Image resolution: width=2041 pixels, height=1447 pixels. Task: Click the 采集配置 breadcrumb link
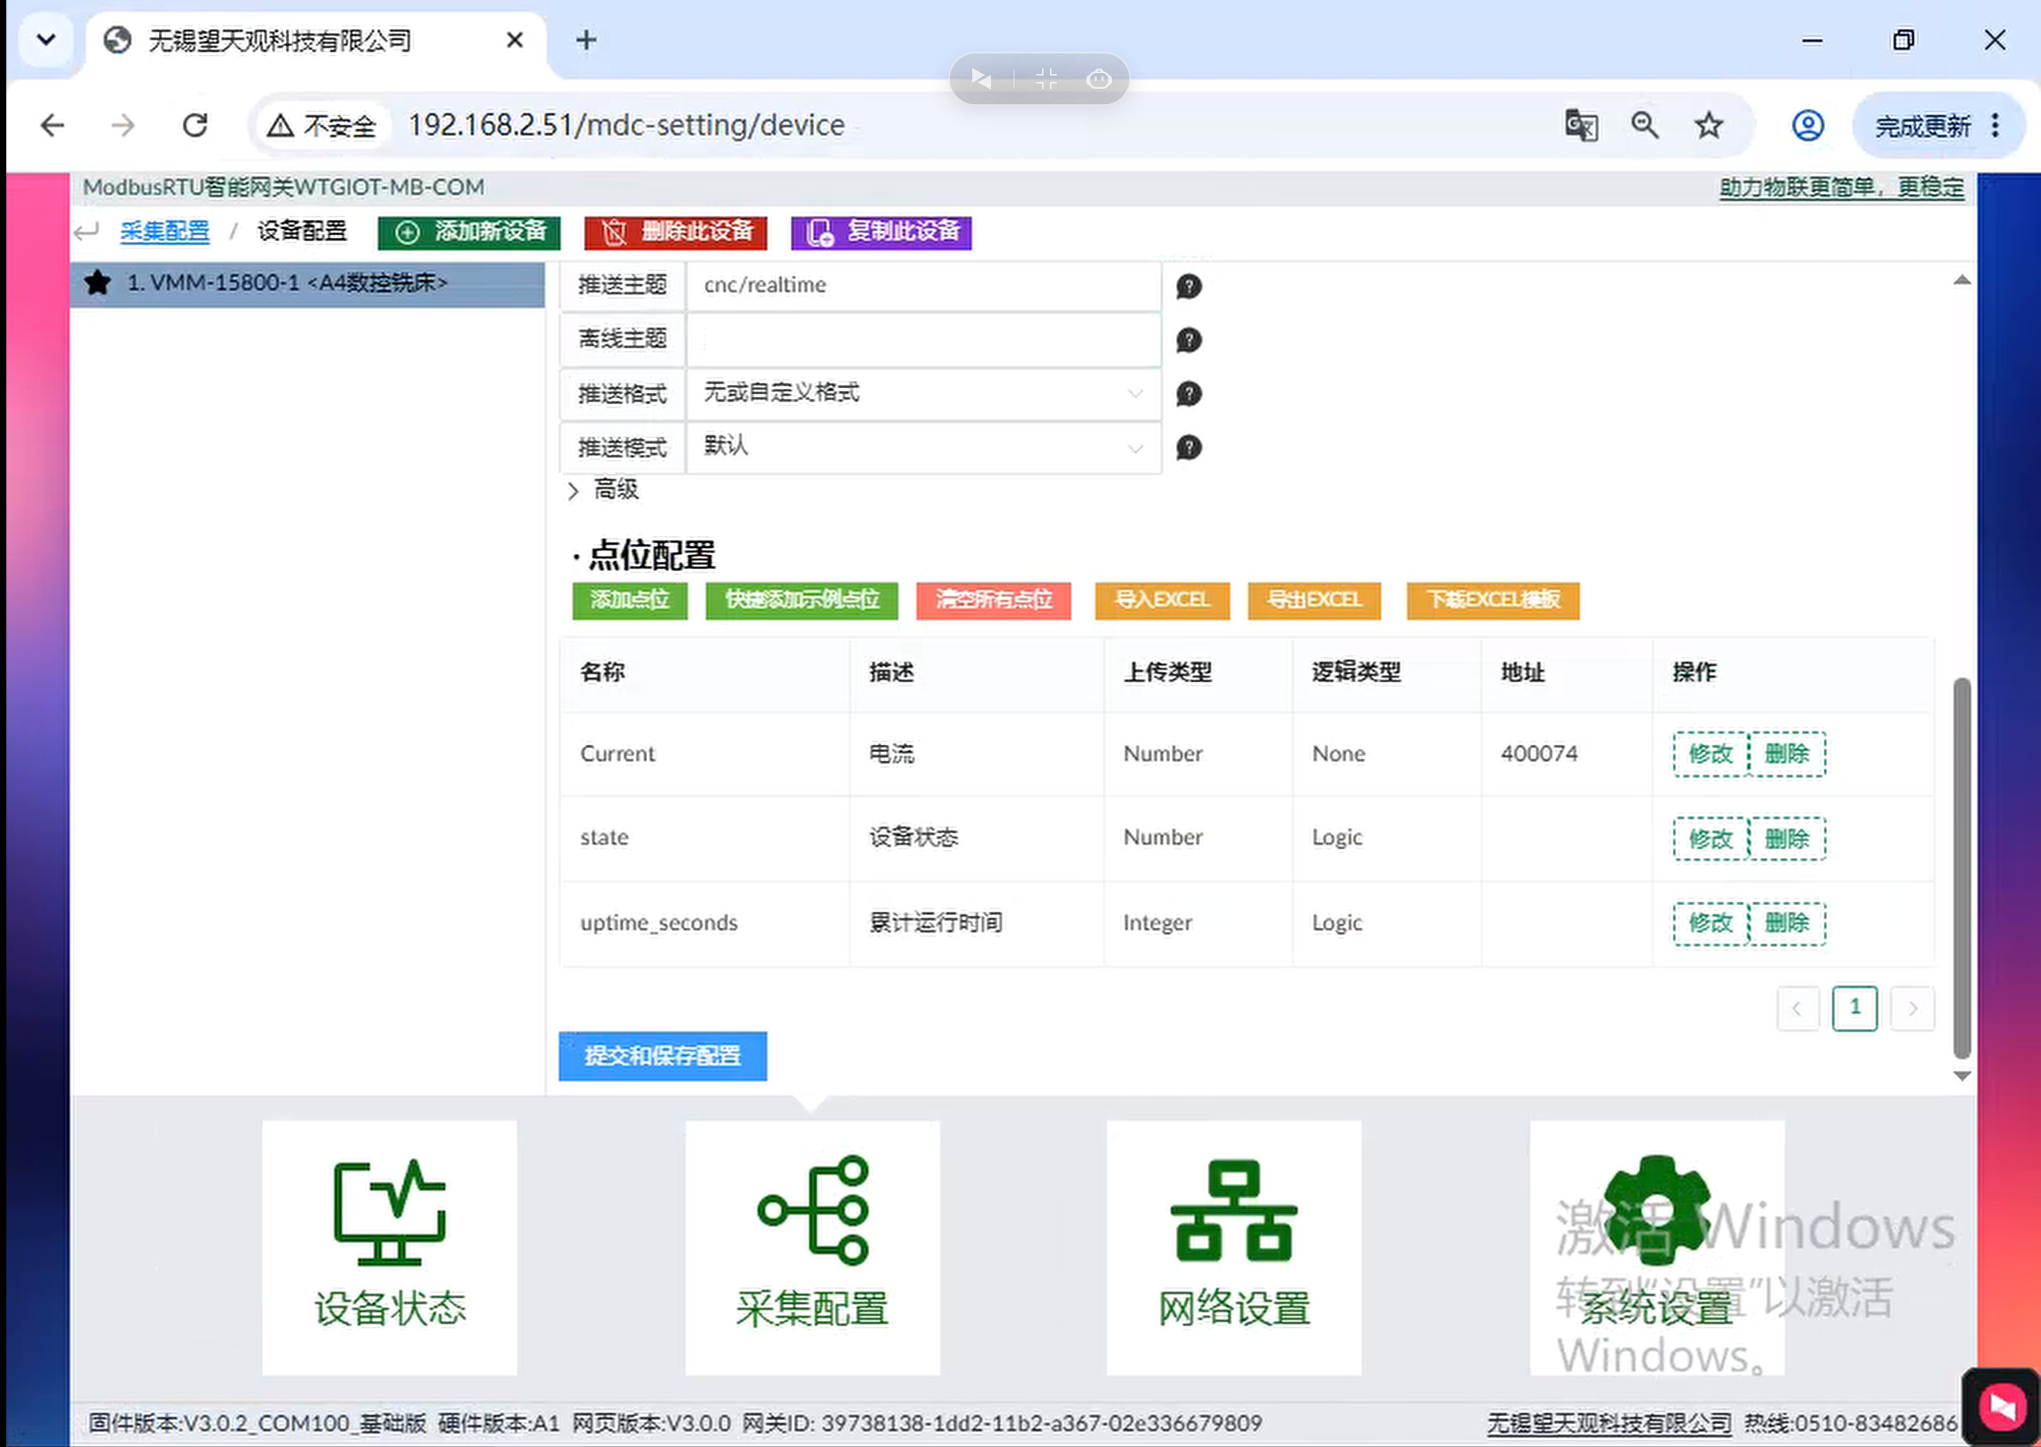(165, 231)
